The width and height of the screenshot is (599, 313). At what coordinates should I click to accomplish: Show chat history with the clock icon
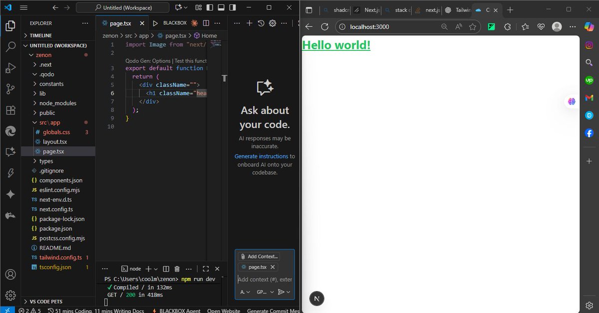(261, 23)
